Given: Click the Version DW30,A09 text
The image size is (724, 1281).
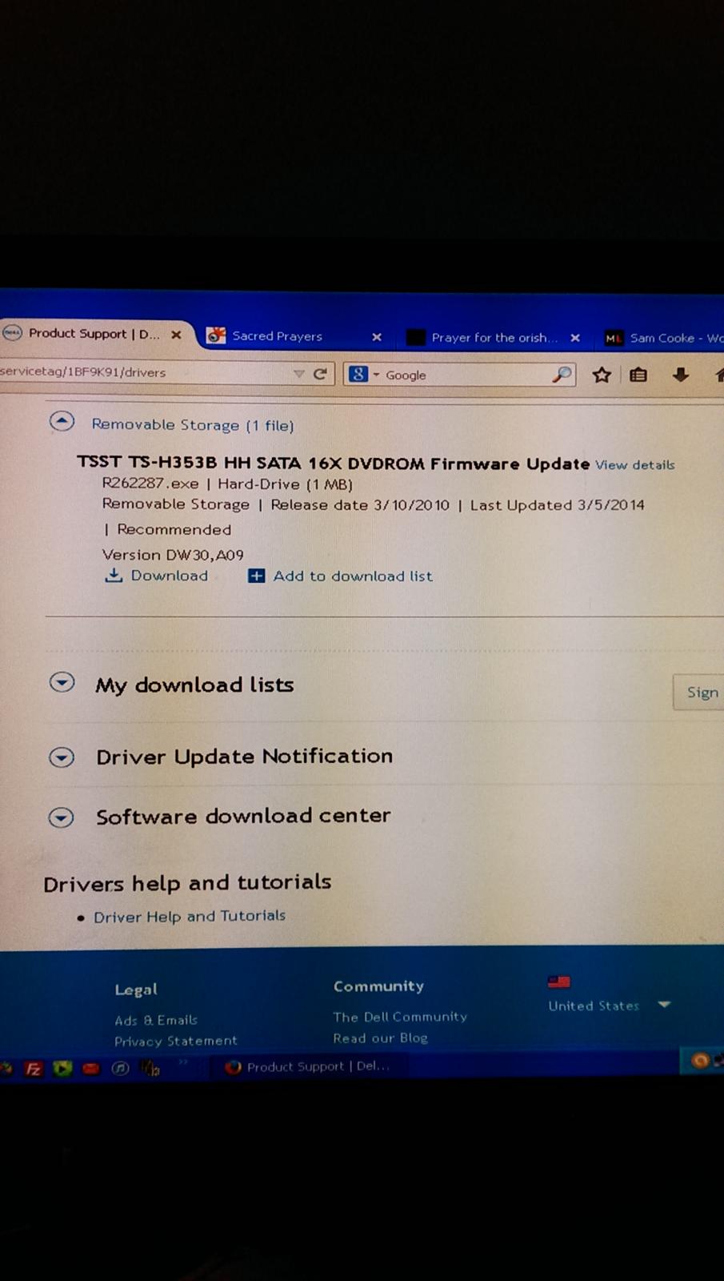Looking at the screenshot, I should point(173,554).
